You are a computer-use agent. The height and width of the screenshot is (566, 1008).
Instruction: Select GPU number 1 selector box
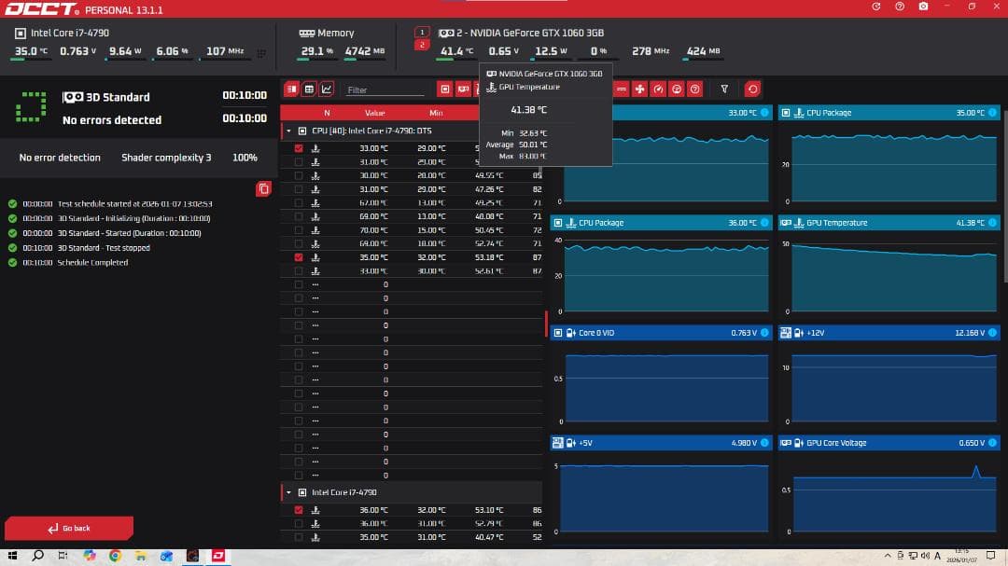tap(422, 32)
